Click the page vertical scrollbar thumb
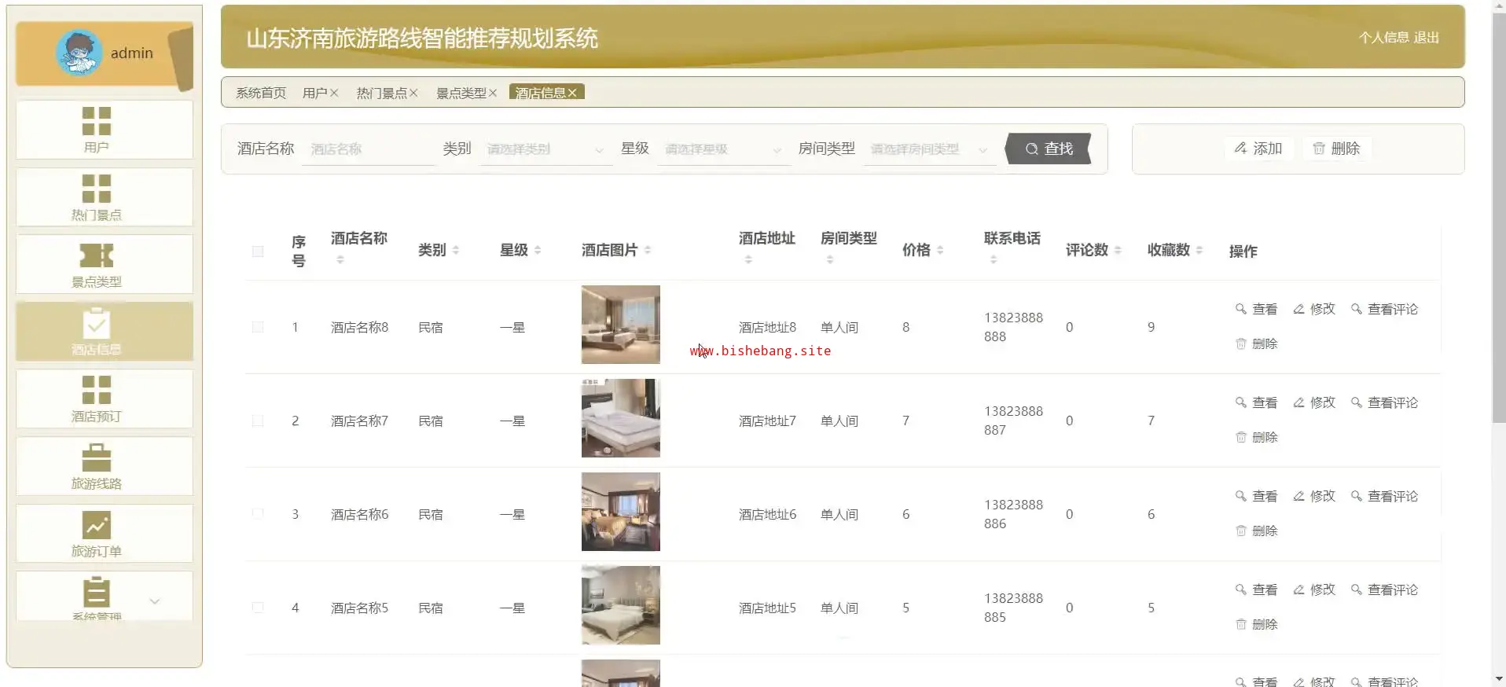Viewport: 1506px width, 687px height. [x=1499, y=216]
